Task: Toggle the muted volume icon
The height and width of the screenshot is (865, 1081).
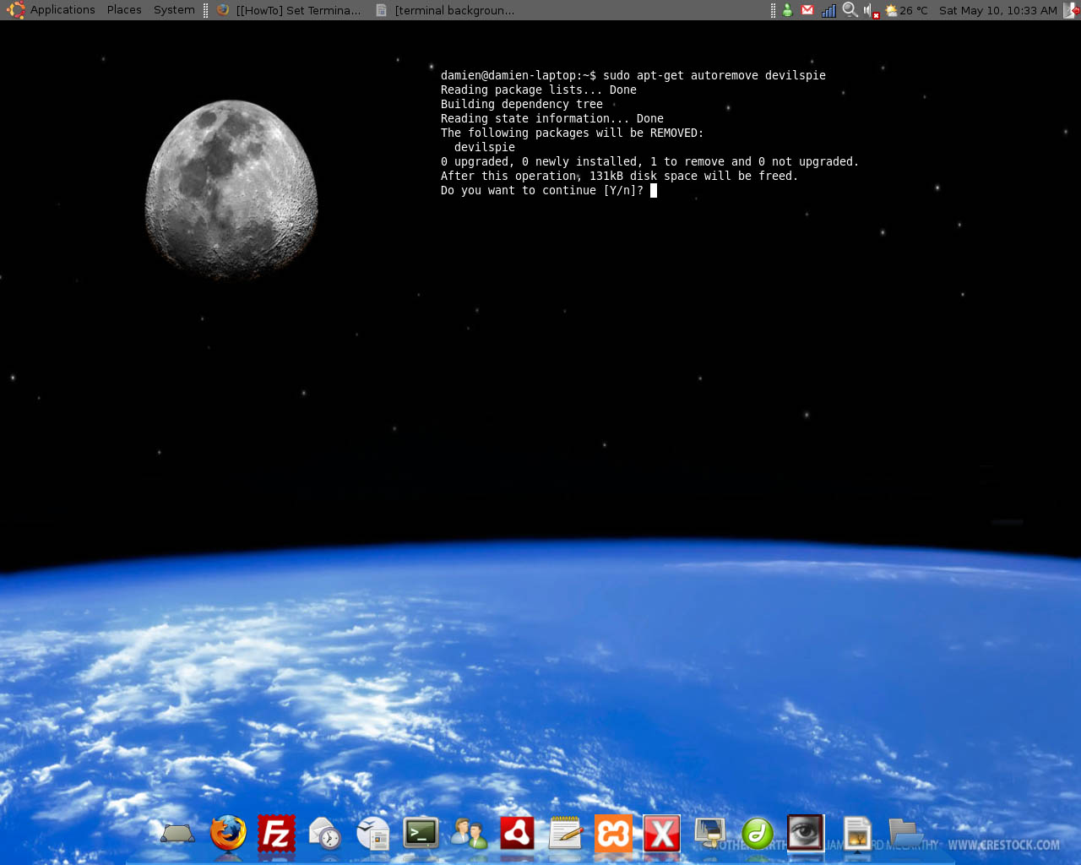Action: tap(870, 10)
